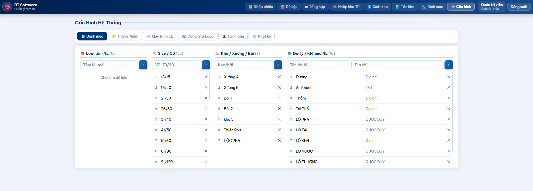Viewport: 533px width, 191px height.
Task: Go to the Nhật ký tab
Action: pyautogui.click(x=261, y=36)
